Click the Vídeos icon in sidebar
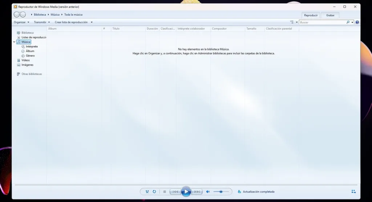 tap(19, 60)
